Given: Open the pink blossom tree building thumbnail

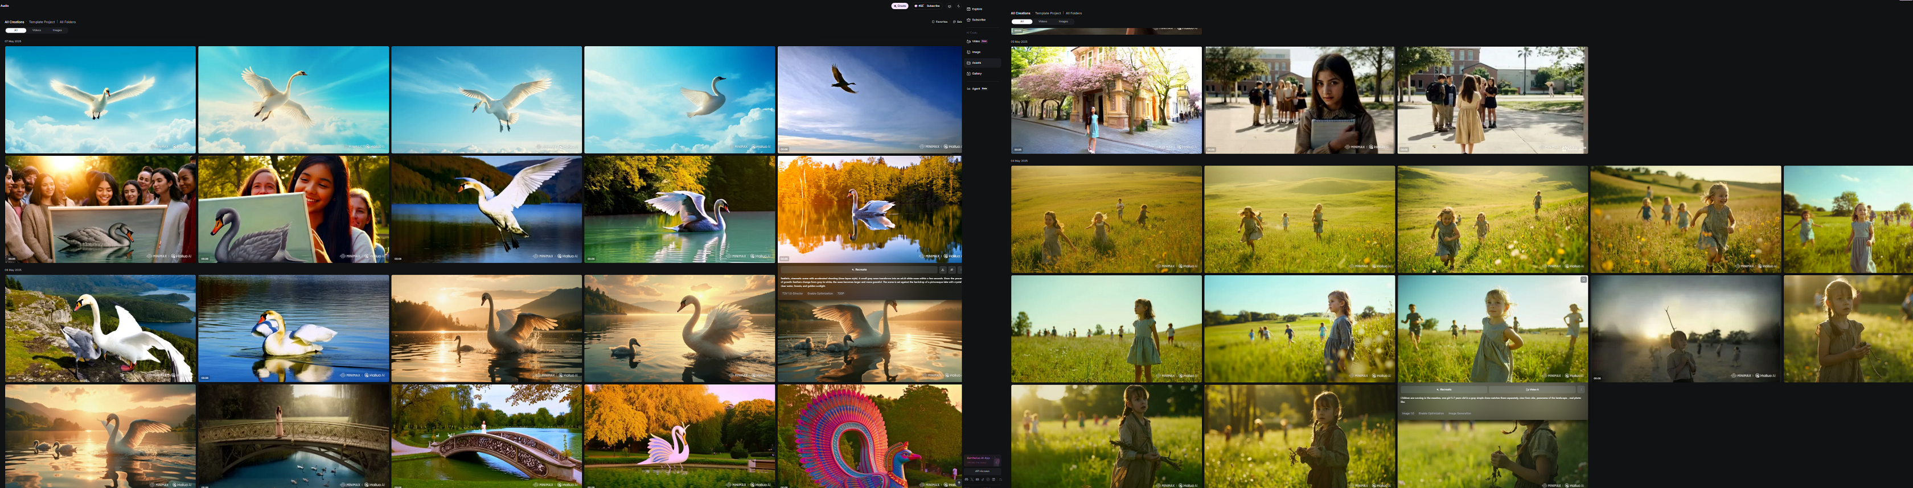Looking at the screenshot, I should pos(1106,100).
